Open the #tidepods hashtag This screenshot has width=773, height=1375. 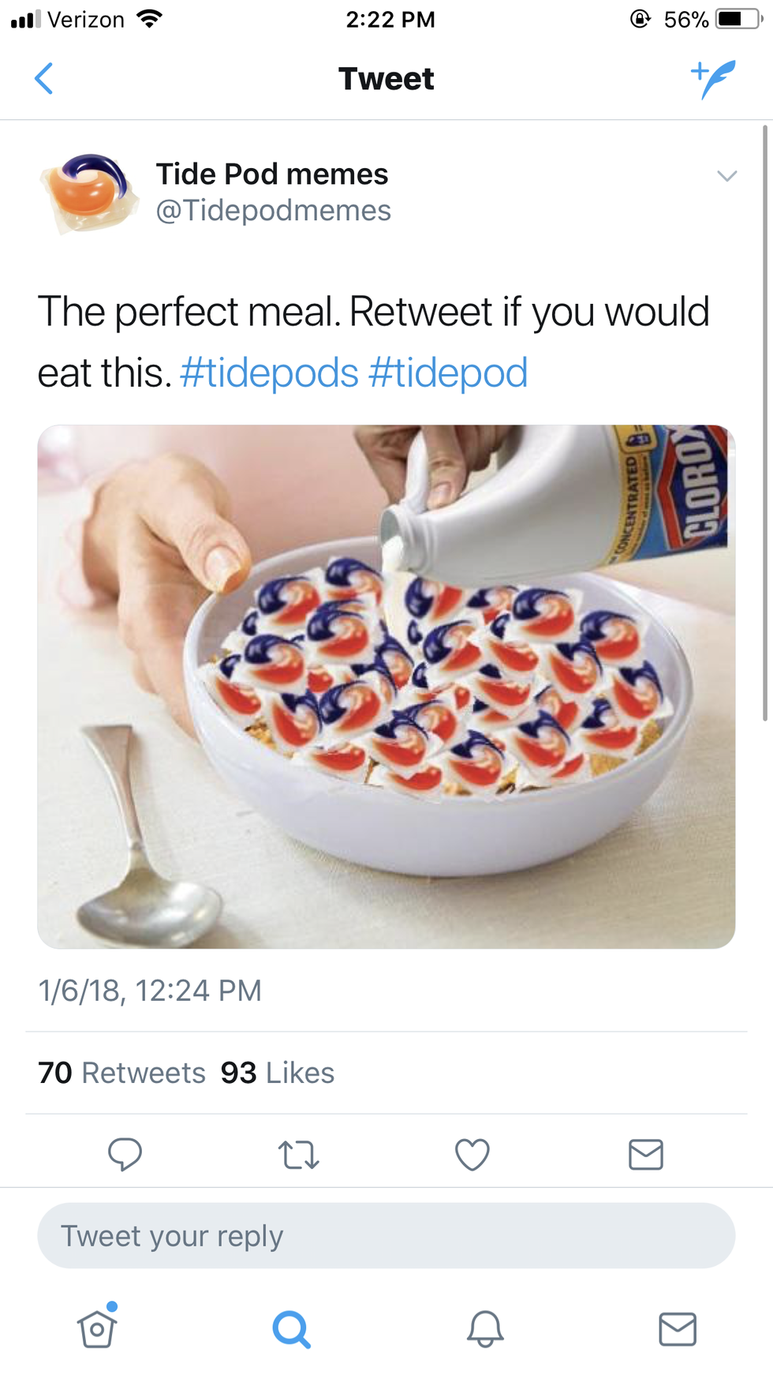click(269, 373)
